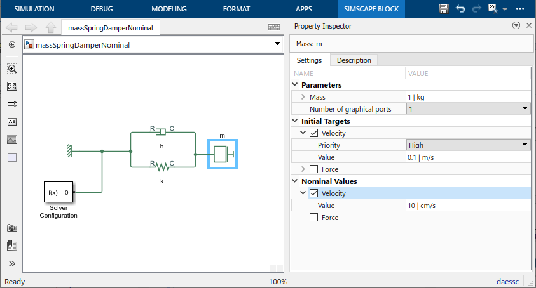Open the MODELING ribbon tab

tap(169, 9)
